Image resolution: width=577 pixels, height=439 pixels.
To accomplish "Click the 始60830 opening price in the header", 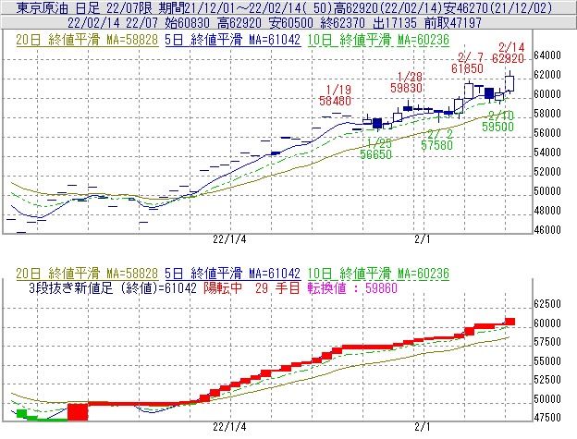I will [187, 23].
